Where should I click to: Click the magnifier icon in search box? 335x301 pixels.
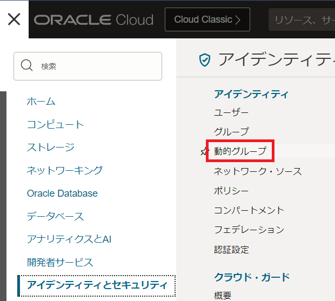pyautogui.click(x=26, y=66)
